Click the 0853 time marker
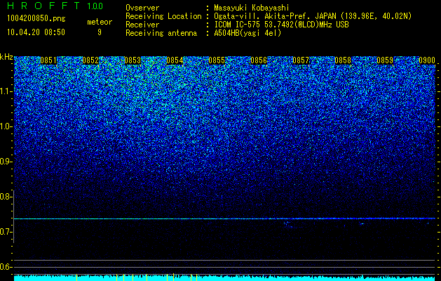The width and height of the screenshot is (441, 281). [133, 60]
